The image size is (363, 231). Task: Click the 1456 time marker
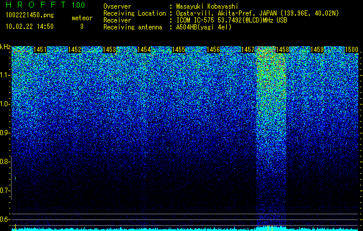tap(213, 50)
